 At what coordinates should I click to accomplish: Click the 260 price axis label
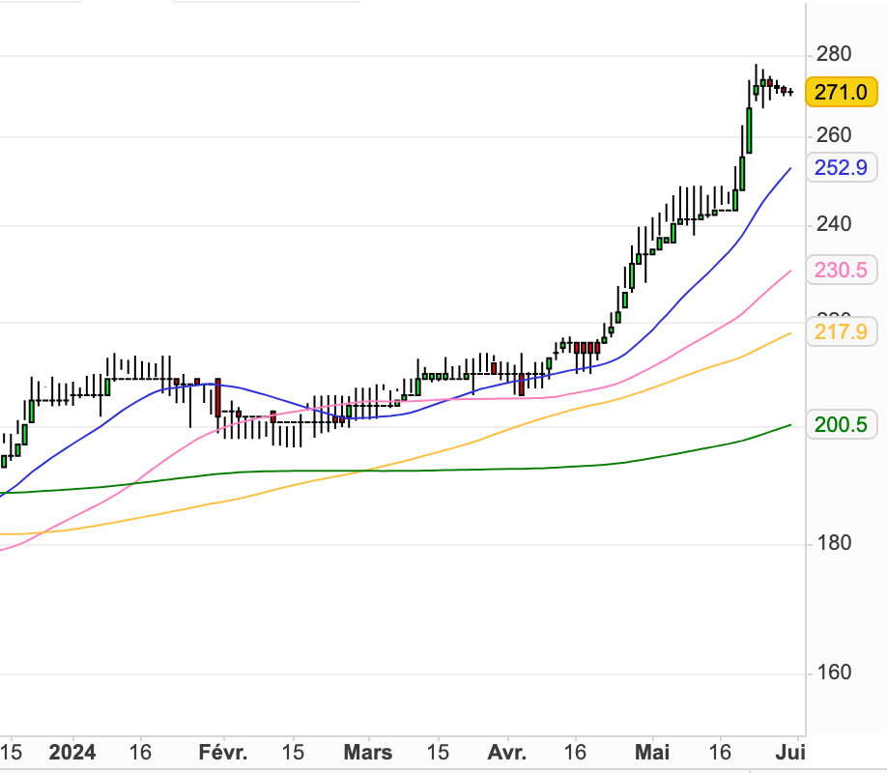click(834, 135)
